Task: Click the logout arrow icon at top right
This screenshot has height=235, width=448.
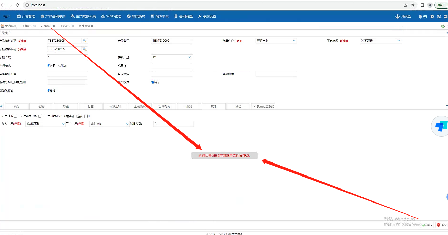Action: 445,16
